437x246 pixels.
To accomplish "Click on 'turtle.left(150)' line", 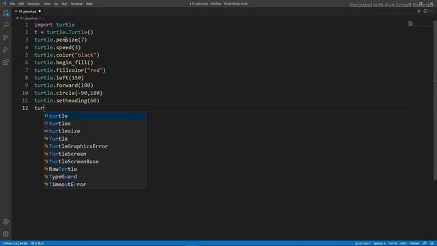I will (59, 77).
